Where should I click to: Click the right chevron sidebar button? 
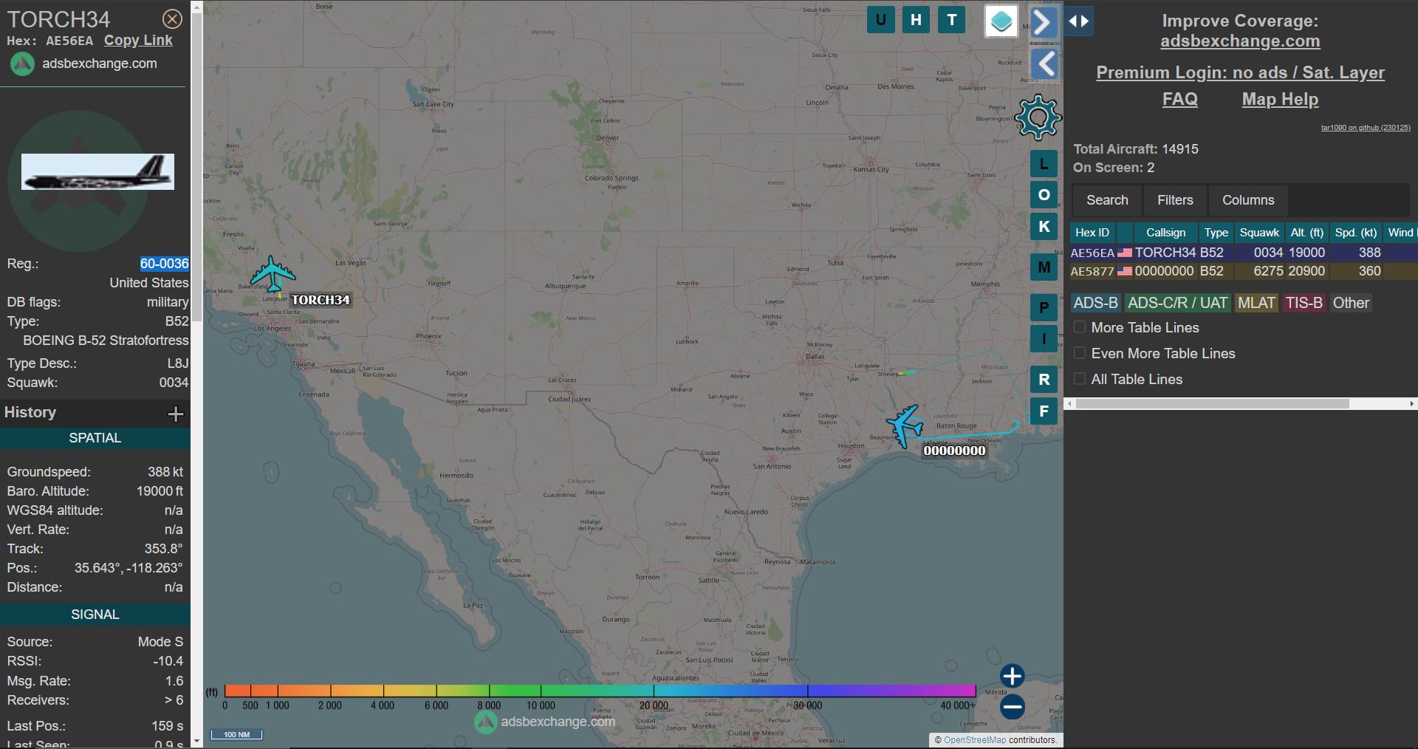1043,22
